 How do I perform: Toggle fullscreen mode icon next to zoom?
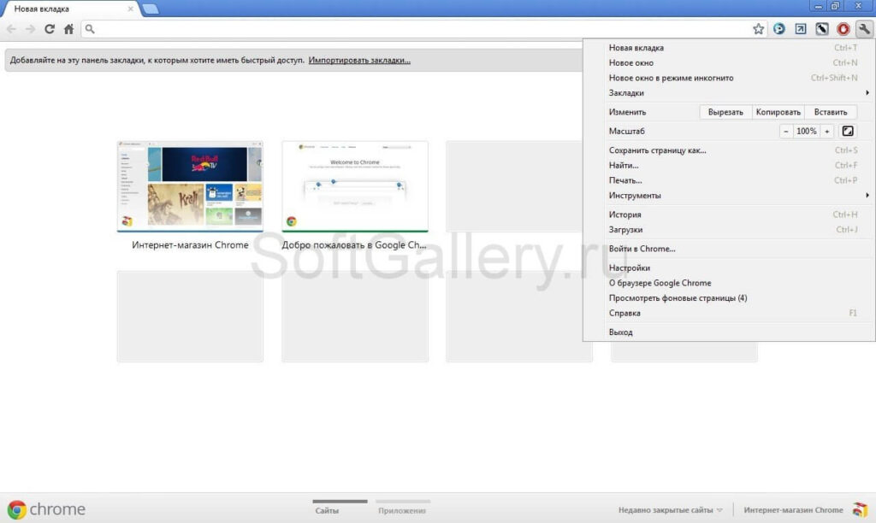tap(848, 131)
